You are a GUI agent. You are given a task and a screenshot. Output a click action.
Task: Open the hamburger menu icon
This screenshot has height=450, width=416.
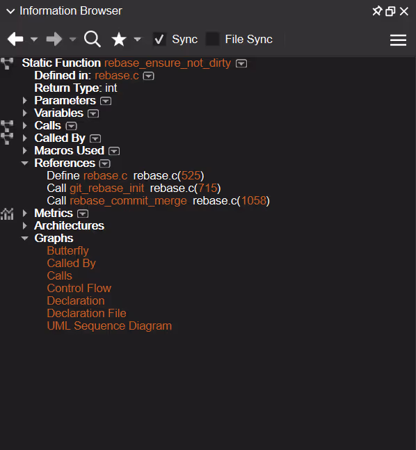[398, 40]
